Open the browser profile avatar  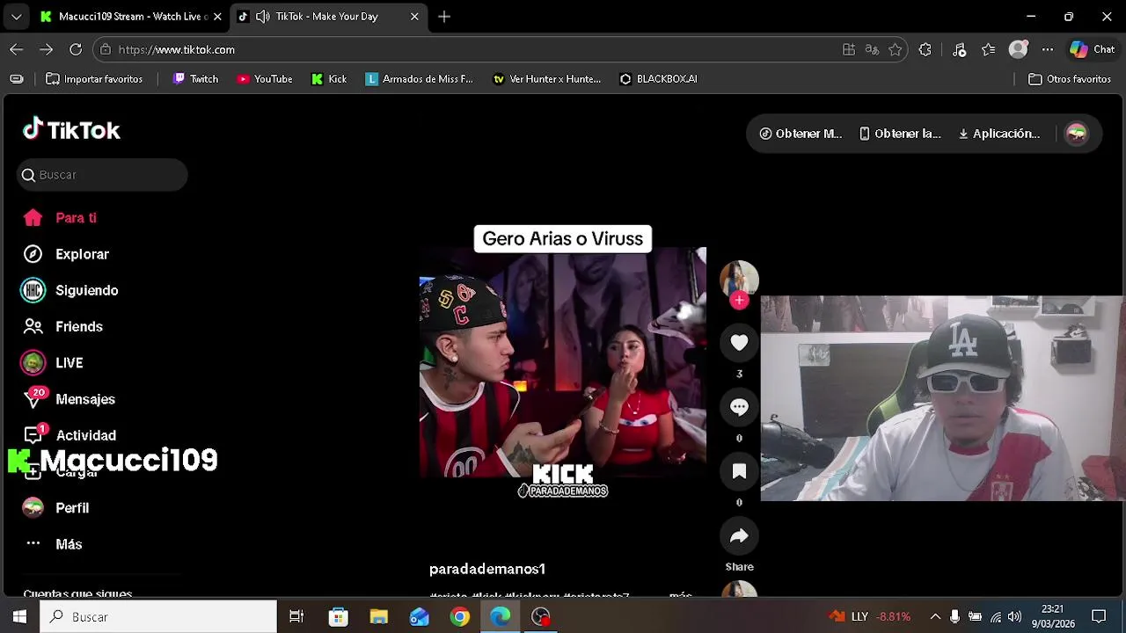1018,50
